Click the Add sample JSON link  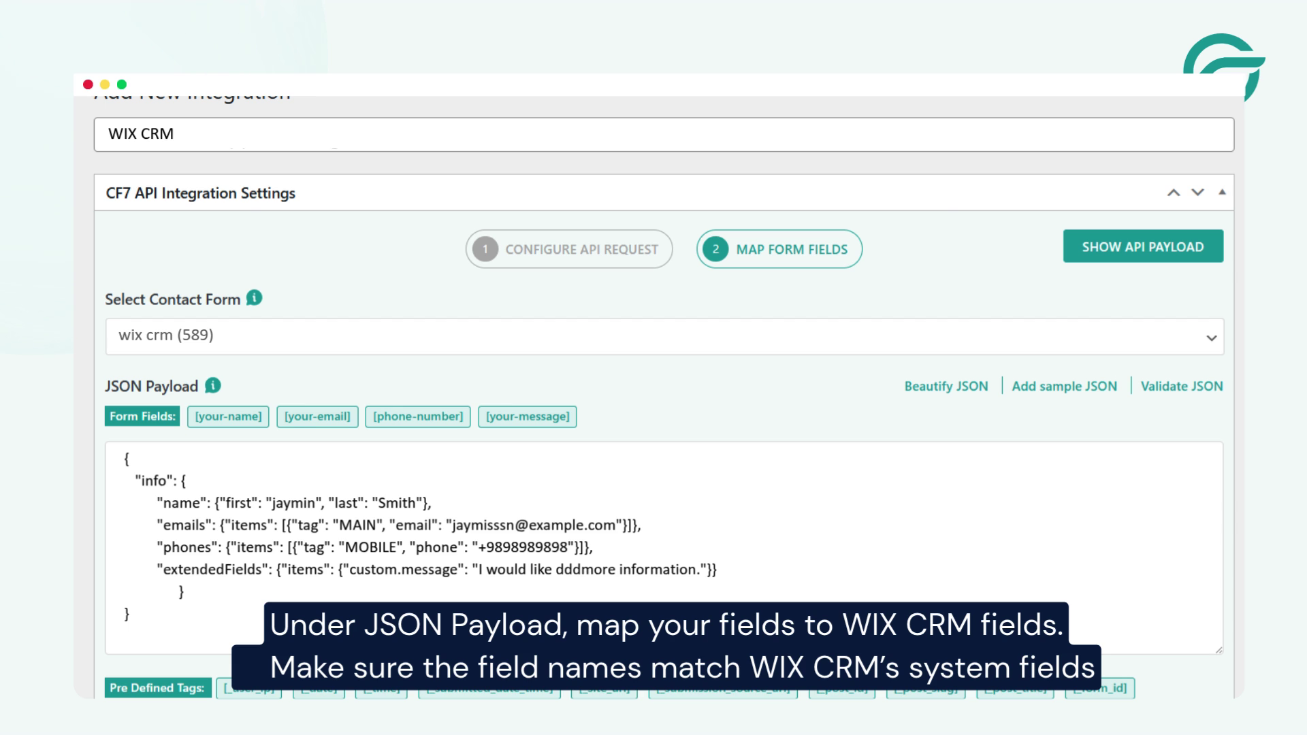click(1065, 386)
